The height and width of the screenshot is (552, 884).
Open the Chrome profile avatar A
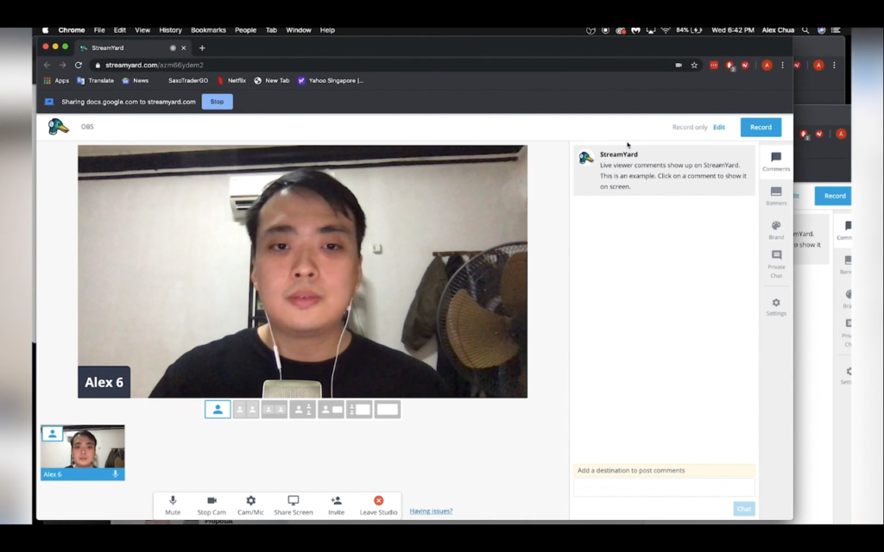[x=767, y=66]
